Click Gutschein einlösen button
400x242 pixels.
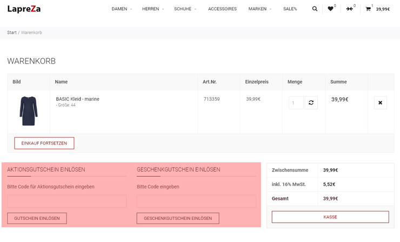coord(37,218)
